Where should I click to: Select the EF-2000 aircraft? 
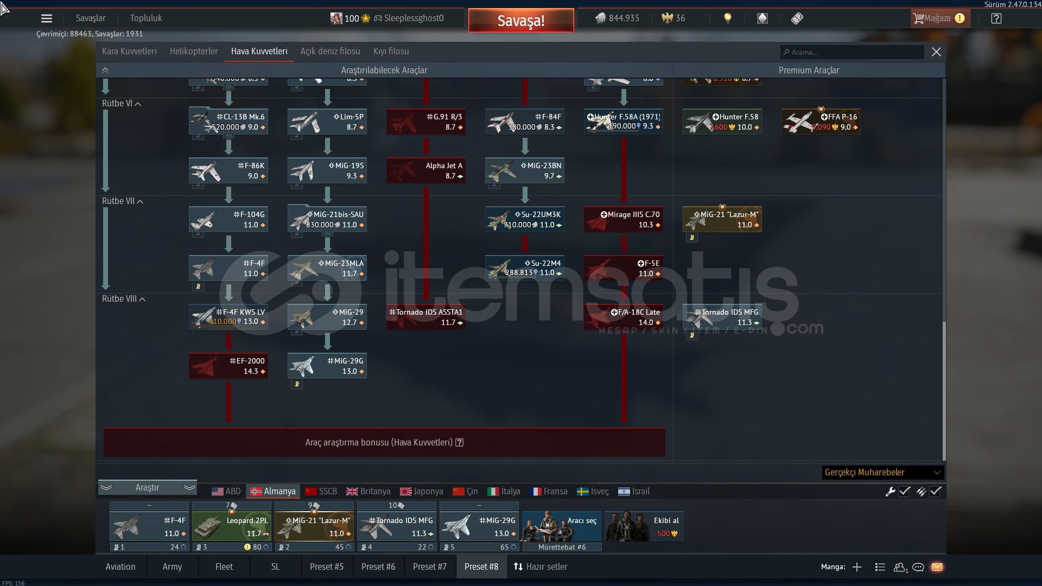click(x=228, y=366)
